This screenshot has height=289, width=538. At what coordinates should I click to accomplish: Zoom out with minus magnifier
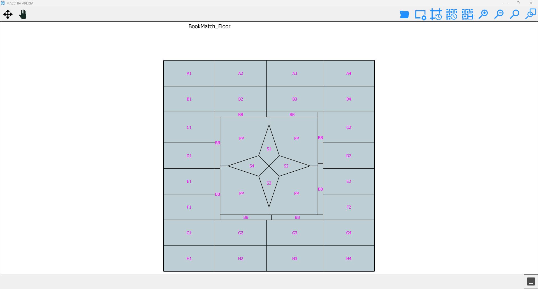499,14
